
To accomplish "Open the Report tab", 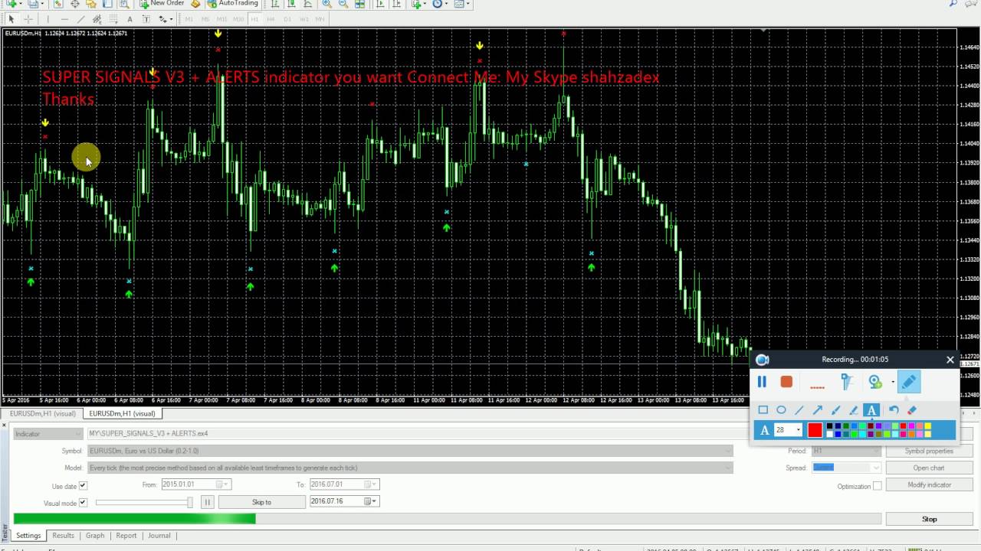I will (126, 536).
